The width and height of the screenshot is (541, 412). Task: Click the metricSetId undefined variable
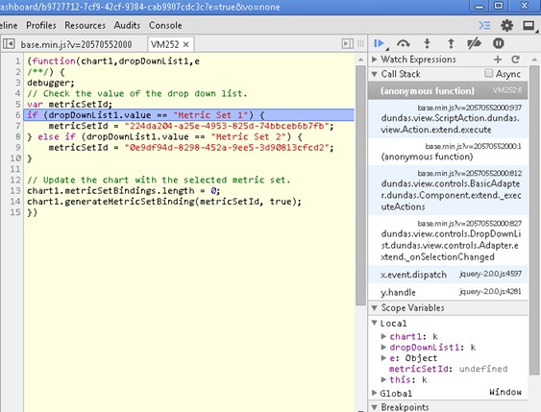[448, 369]
